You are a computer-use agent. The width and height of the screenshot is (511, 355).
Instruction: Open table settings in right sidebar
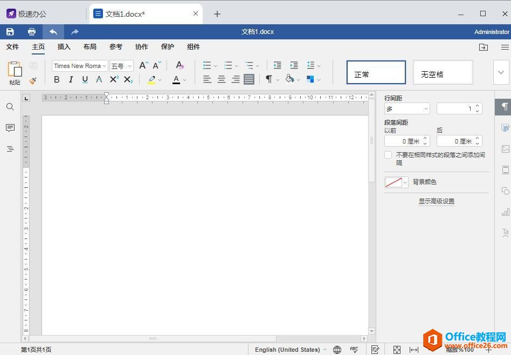[x=506, y=127]
